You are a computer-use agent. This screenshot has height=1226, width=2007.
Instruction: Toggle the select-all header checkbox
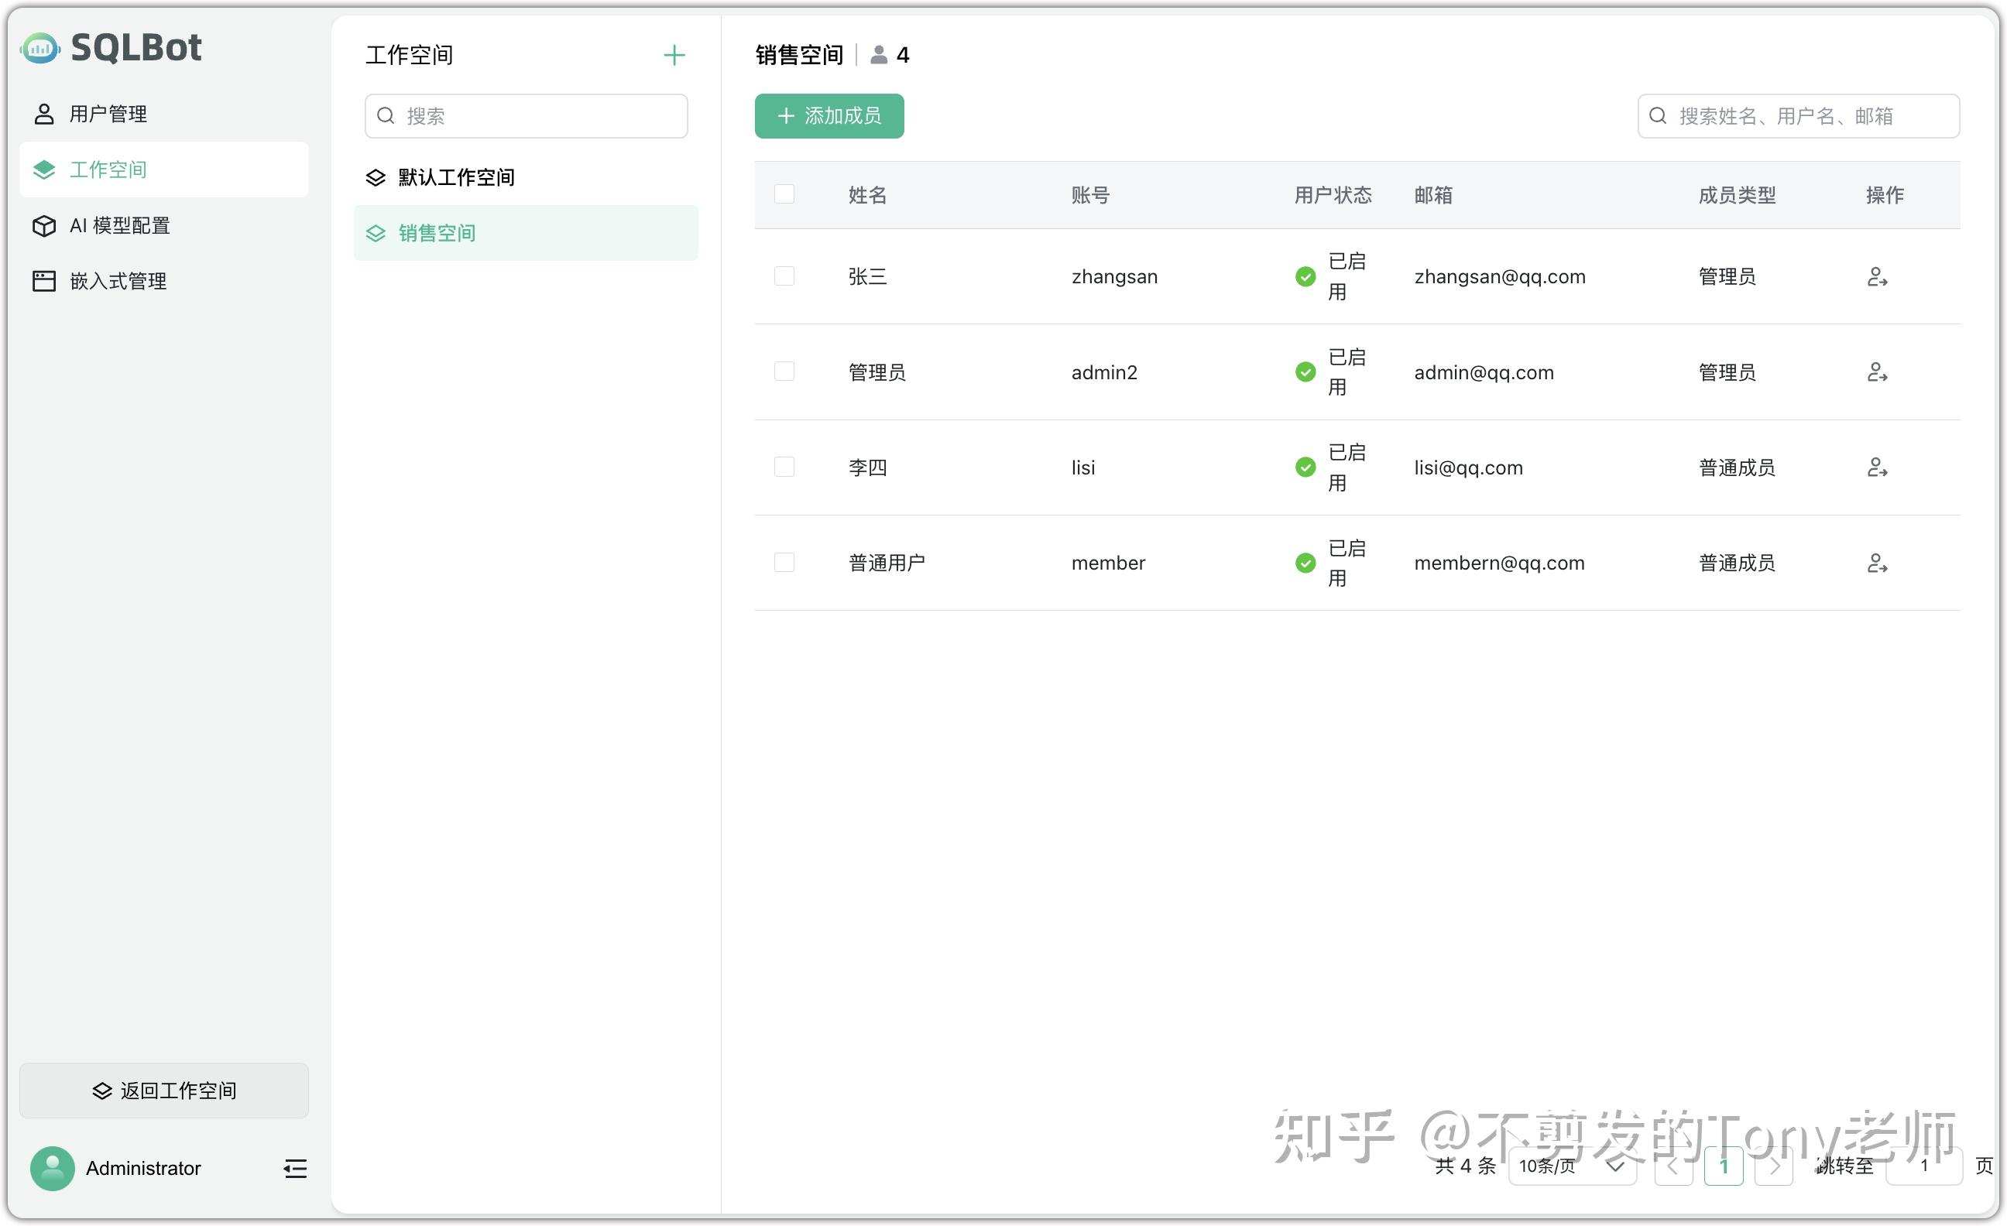click(x=784, y=193)
